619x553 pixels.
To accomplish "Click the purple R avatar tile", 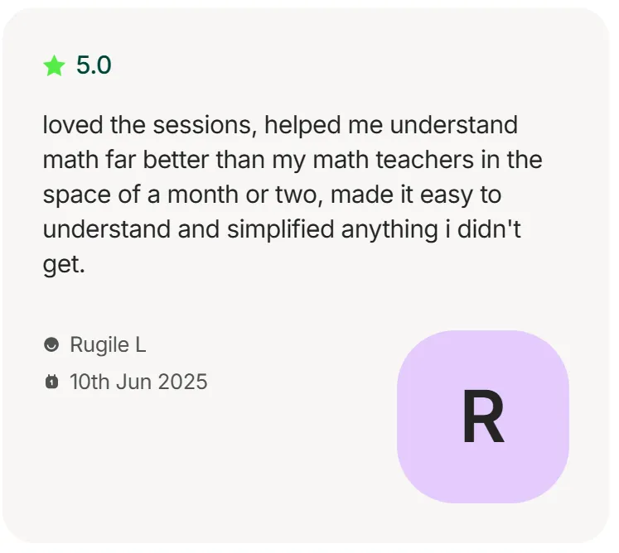I will point(483,416).
